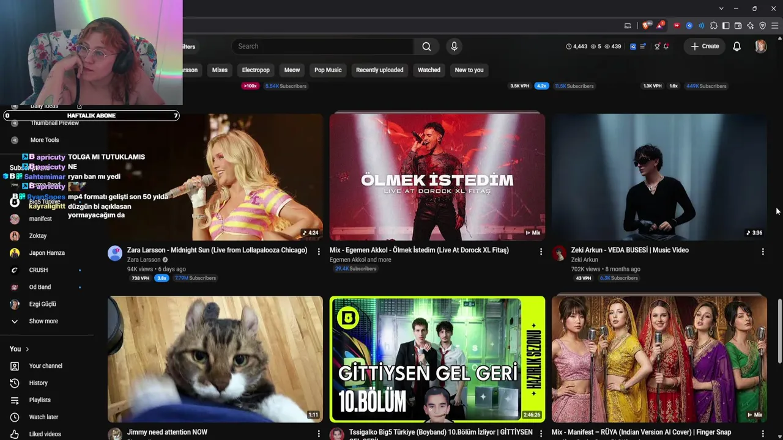Open the browser hamburger main menu
Viewport: 783px width, 440px height.
click(775, 26)
